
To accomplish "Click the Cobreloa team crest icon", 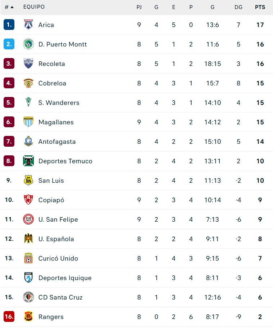I will pyautogui.click(x=28, y=83).
